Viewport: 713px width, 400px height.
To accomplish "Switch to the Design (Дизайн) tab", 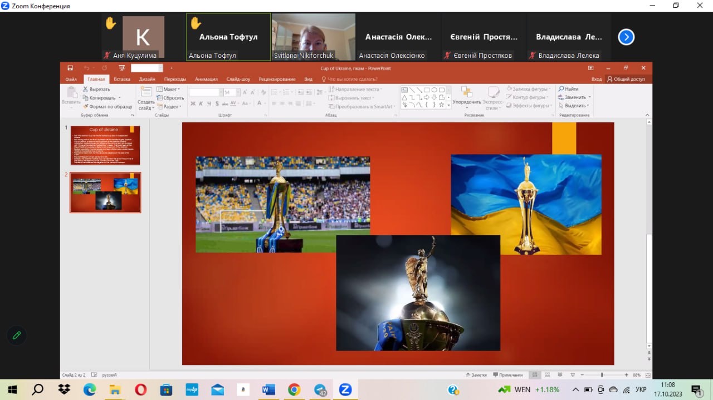I will point(147,79).
